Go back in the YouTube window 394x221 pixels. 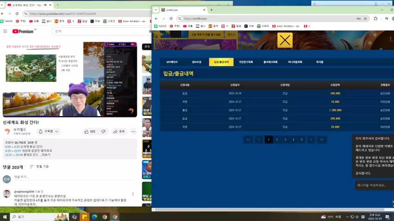2,14
